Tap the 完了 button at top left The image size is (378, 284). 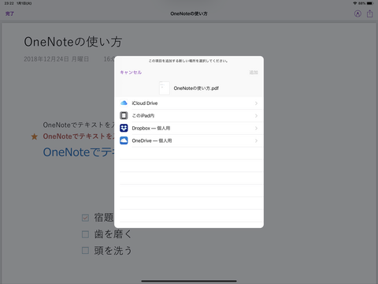point(9,13)
